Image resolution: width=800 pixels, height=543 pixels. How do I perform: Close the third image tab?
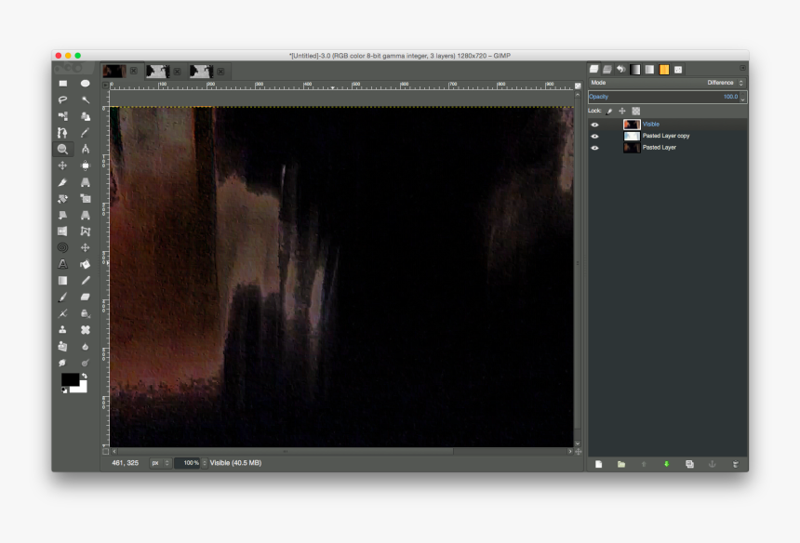[x=220, y=72]
